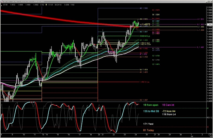Select the '16 Cam int' label
This screenshot has width=213, height=138.
(x=168, y=105)
